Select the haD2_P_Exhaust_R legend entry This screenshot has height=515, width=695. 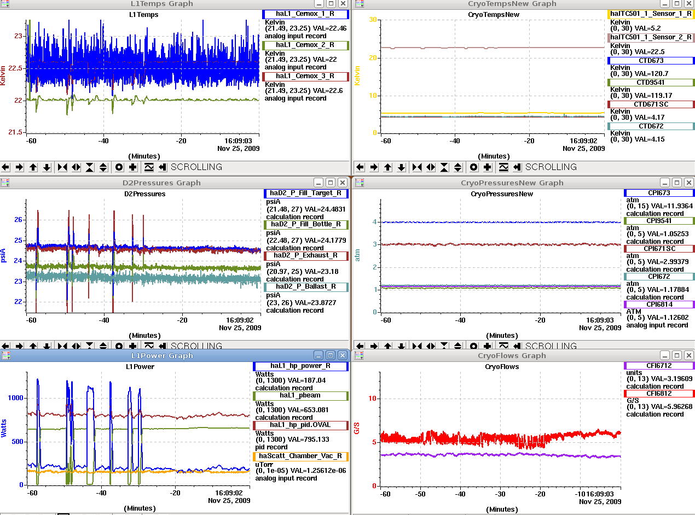[306, 255]
